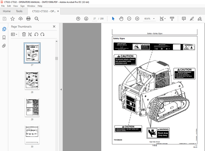This screenshot has height=151, width=205.
Task: Click the TX1036245 figure number
Action: [x=118, y=140]
